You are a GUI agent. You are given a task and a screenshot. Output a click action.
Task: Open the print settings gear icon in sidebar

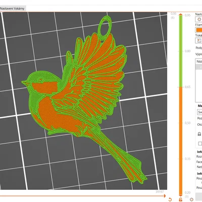click(x=199, y=19)
